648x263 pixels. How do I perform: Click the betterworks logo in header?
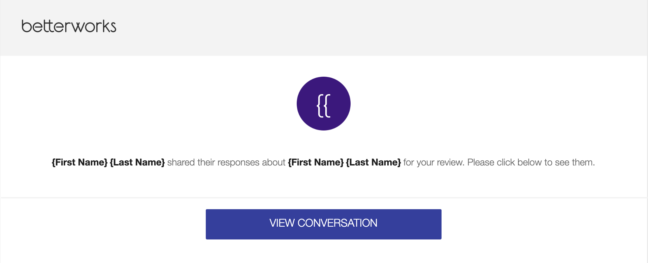[69, 26]
